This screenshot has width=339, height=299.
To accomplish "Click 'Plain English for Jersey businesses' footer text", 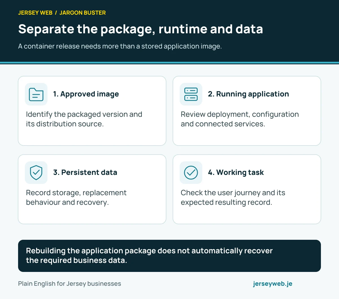I will click(69, 284).
